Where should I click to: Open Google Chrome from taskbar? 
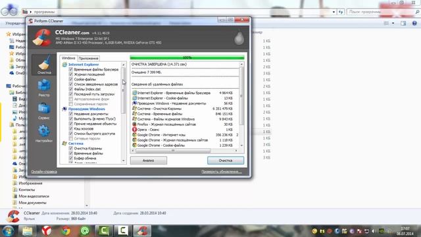coord(66,231)
